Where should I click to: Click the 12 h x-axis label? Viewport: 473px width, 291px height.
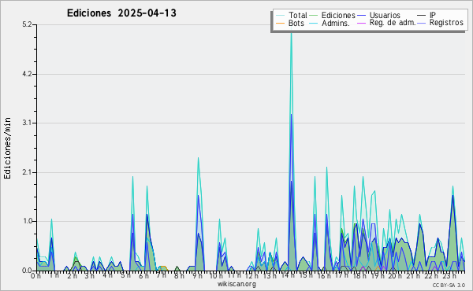point(252,276)
